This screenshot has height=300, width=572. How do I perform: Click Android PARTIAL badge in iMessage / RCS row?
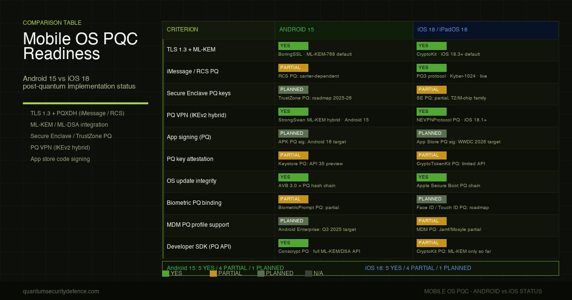click(293, 68)
